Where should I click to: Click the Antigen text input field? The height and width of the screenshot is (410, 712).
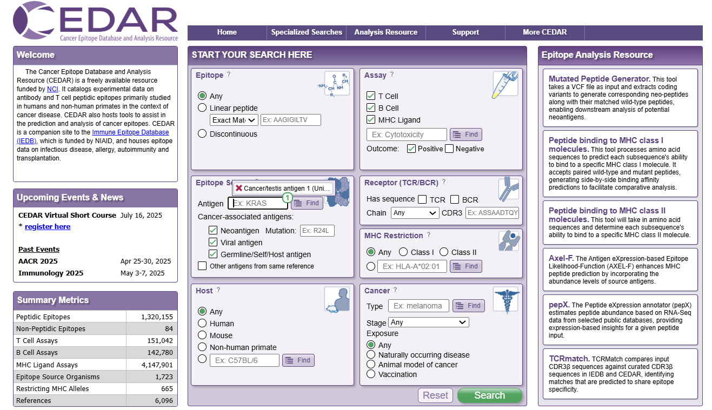point(258,203)
